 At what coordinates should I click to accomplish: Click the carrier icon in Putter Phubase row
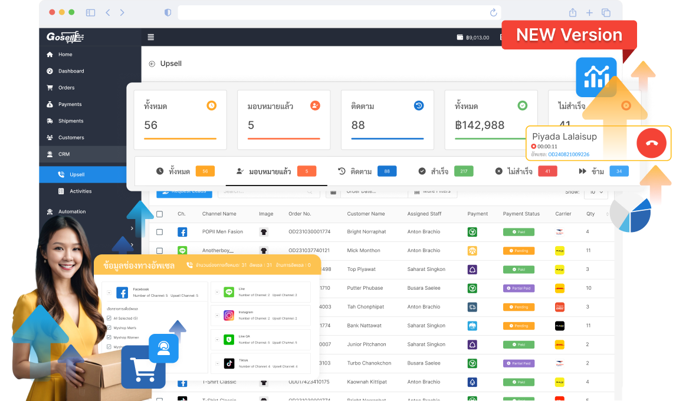[560, 289]
